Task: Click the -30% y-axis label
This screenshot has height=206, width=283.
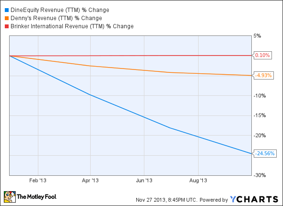Action: tap(260, 175)
